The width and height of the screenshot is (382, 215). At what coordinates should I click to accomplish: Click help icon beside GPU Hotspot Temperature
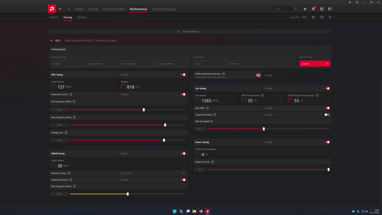(x=317, y=95)
